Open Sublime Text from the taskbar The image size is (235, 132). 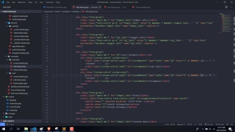(x=64, y=129)
